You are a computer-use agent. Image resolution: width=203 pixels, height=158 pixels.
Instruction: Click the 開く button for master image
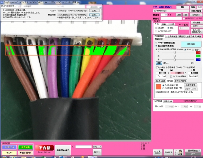[183, 7]
